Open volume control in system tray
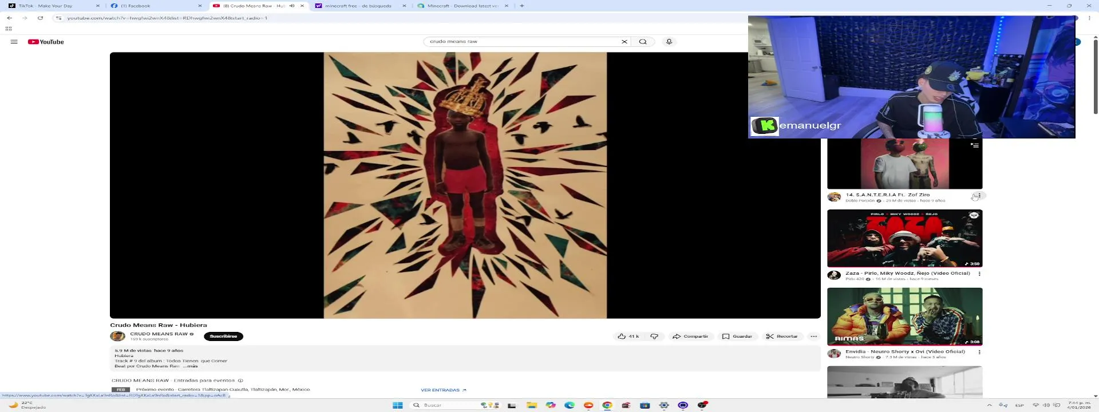Image resolution: width=1099 pixels, height=412 pixels. (1046, 405)
